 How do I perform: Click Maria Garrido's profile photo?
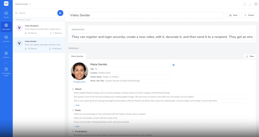click(79, 71)
